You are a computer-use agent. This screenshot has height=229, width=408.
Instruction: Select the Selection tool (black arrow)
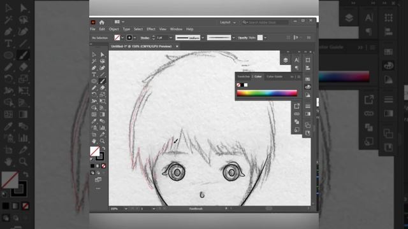[94, 55]
